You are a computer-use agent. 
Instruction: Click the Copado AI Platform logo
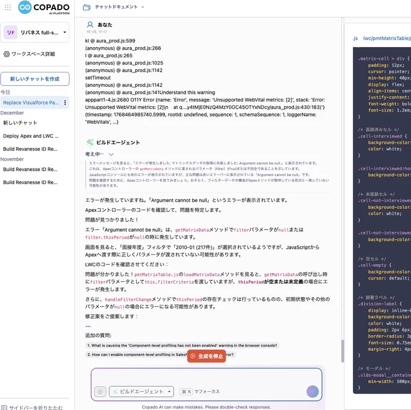(44, 7)
